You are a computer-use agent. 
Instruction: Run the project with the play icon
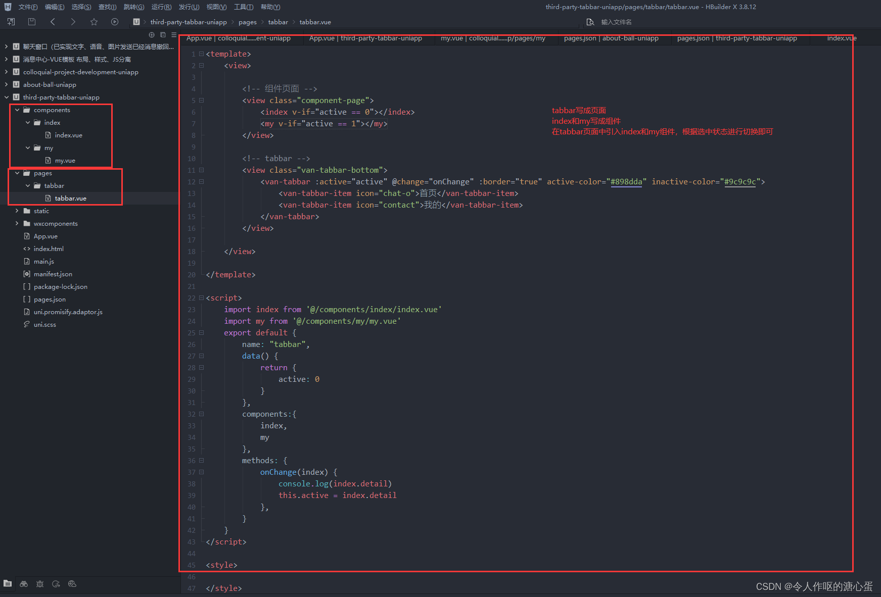[x=115, y=22]
